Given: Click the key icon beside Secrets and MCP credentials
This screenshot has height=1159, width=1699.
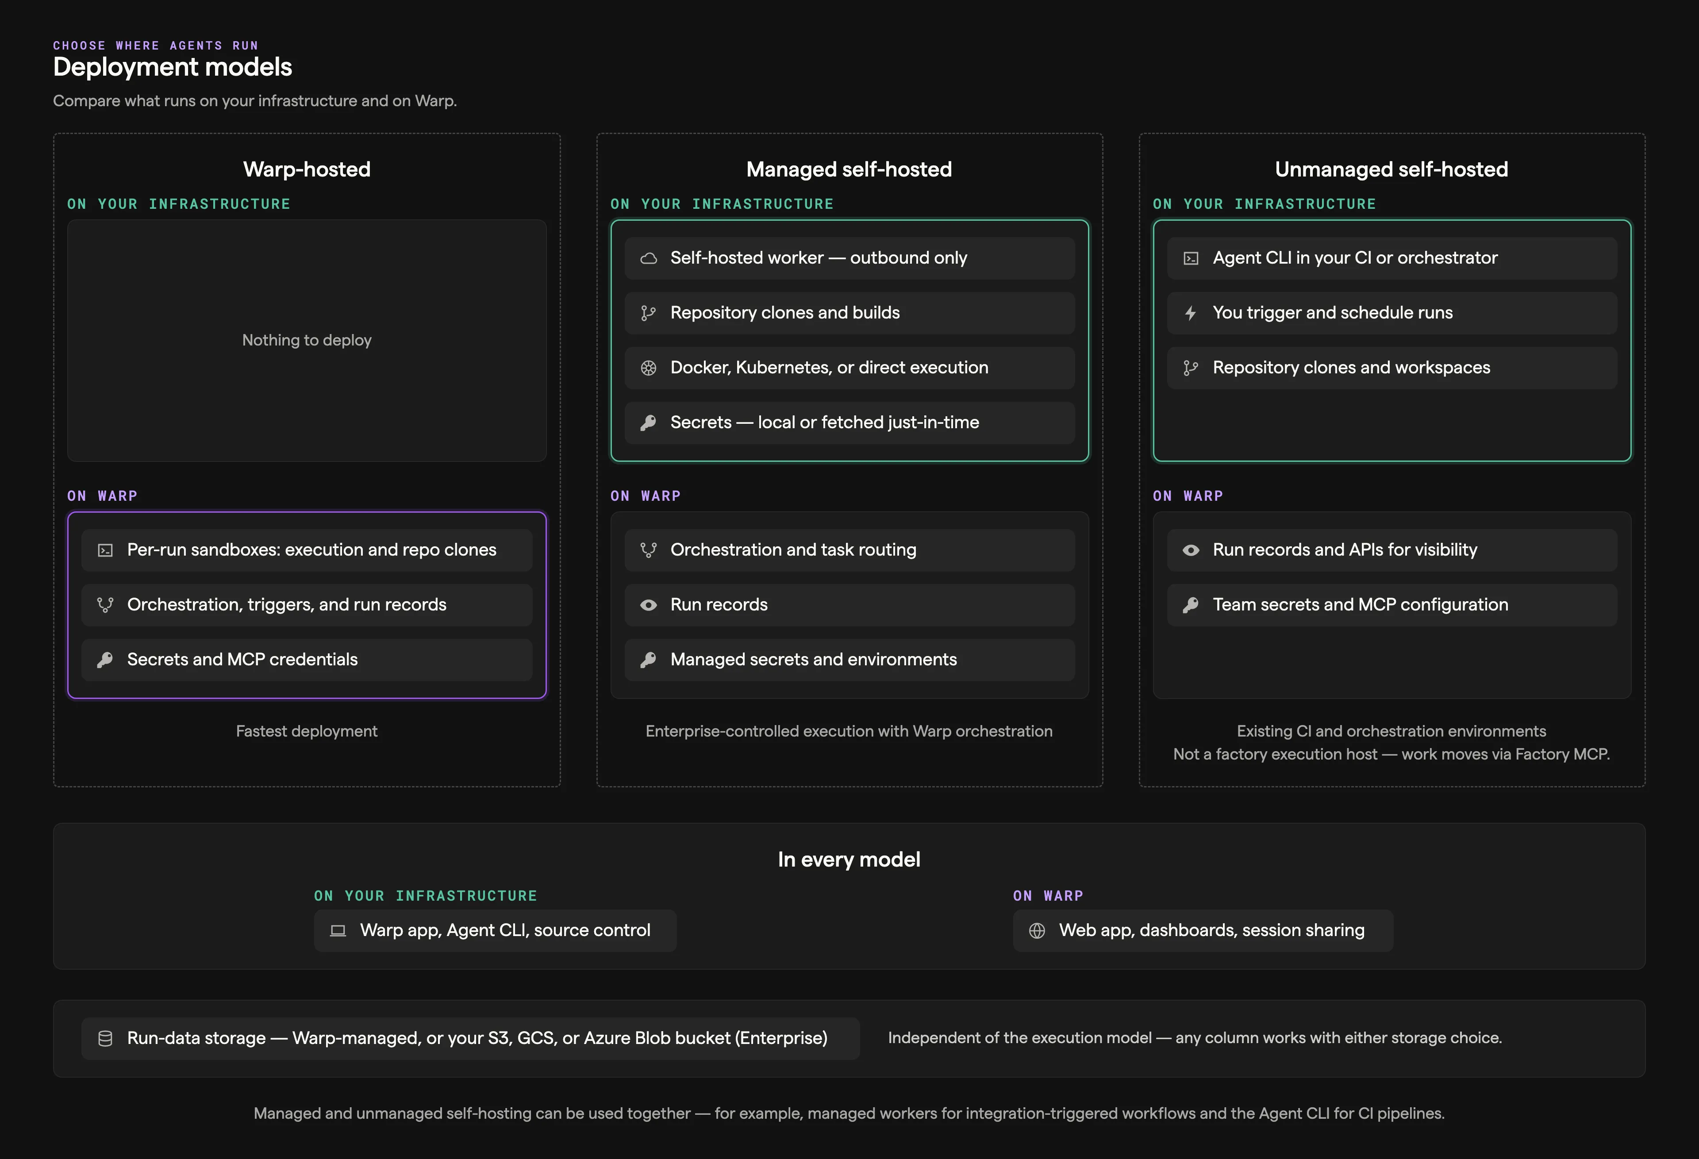Looking at the screenshot, I should pyautogui.click(x=105, y=660).
